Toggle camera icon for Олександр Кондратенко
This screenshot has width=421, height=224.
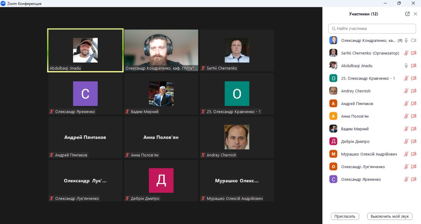click(414, 40)
